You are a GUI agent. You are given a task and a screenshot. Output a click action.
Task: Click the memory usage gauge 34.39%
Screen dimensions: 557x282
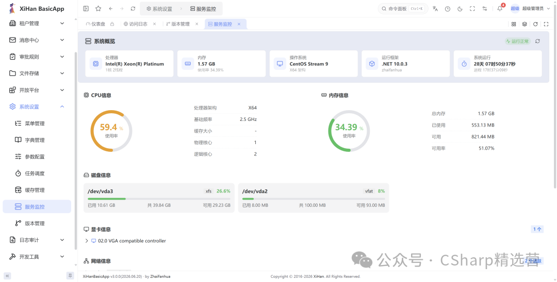[x=349, y=131]
